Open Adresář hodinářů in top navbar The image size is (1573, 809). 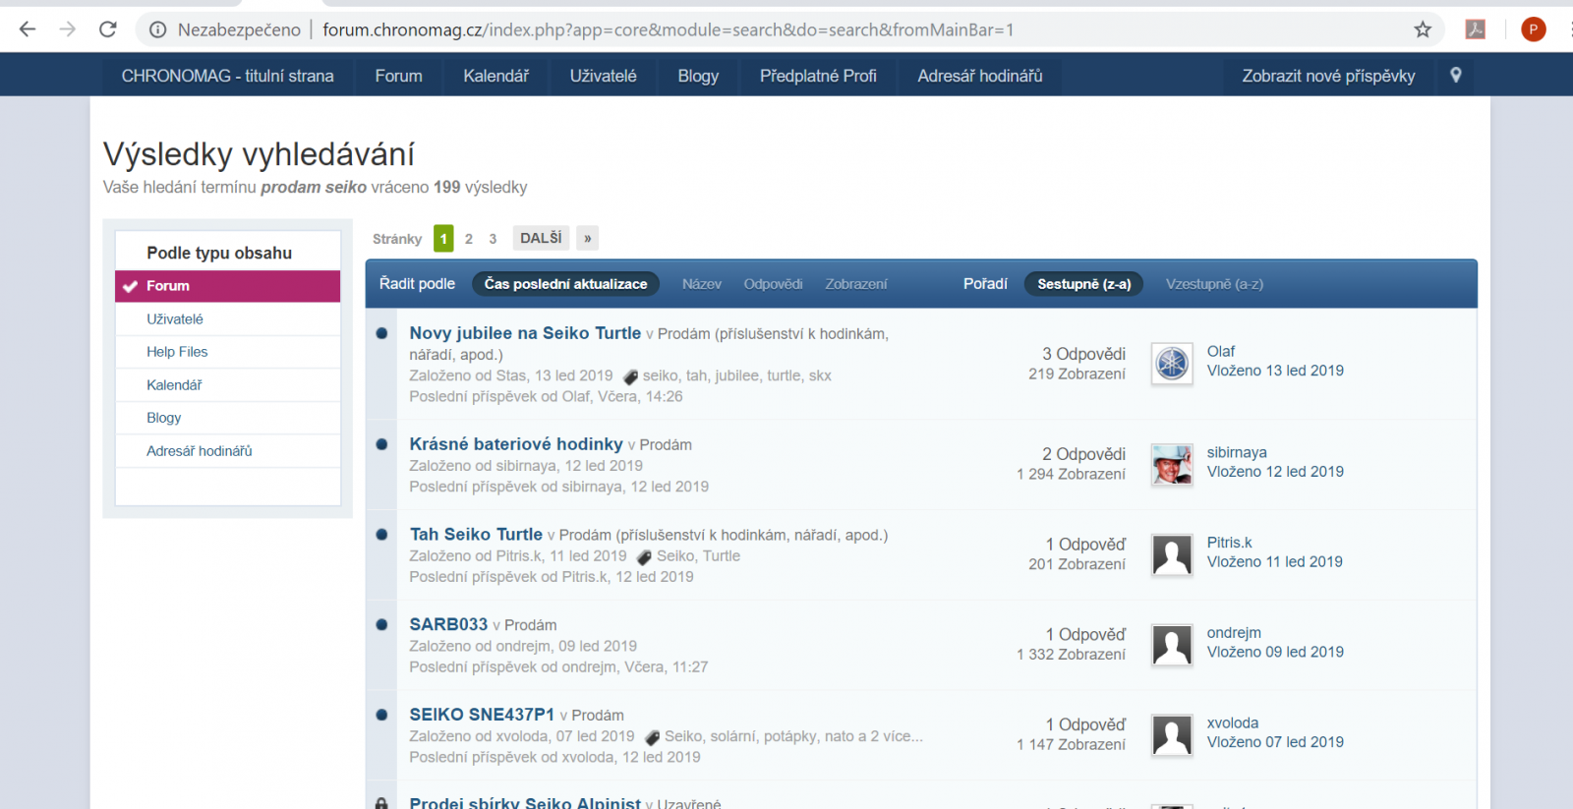(x=979, y=76)
